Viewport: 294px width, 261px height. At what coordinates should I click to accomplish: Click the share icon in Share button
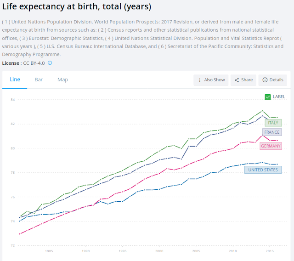pos(237,80)
